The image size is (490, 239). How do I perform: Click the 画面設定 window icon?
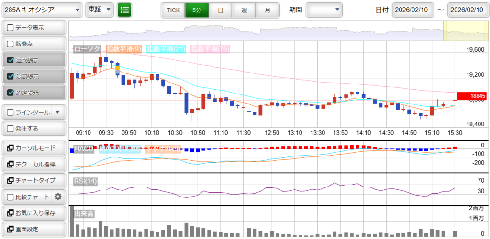(x=10, y=229)
